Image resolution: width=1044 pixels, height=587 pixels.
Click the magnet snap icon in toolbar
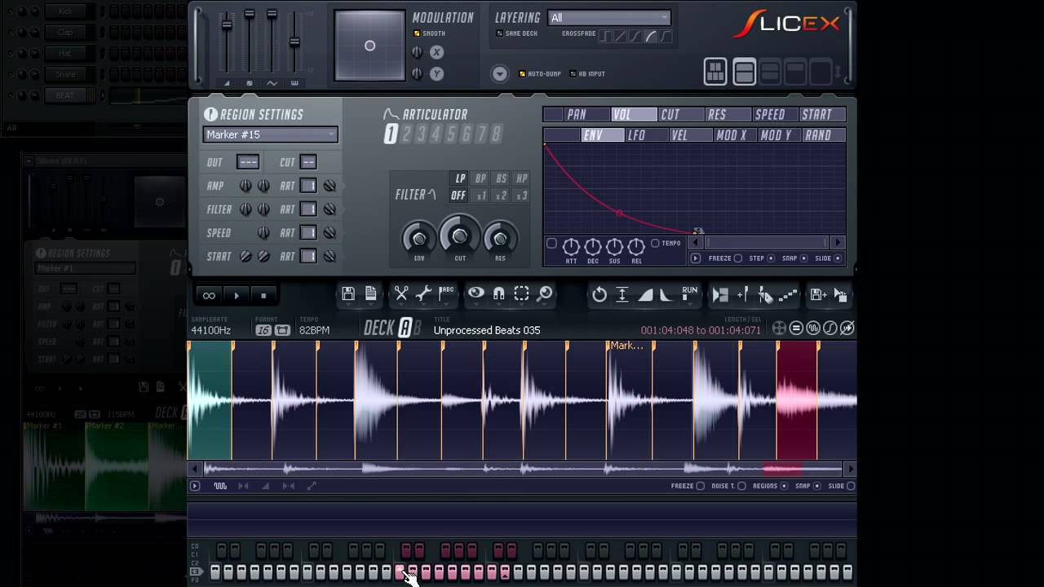coord(498,294)
